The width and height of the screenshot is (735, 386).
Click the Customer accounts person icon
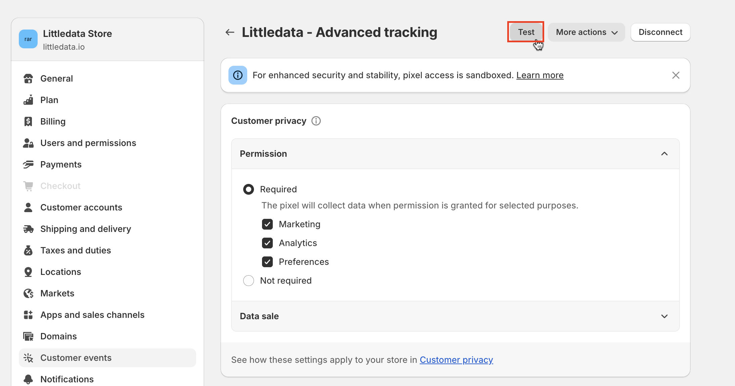[28, 207]
